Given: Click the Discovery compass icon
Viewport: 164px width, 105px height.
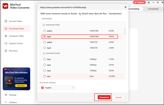Looking at the screenshot, I should [6, 51].
